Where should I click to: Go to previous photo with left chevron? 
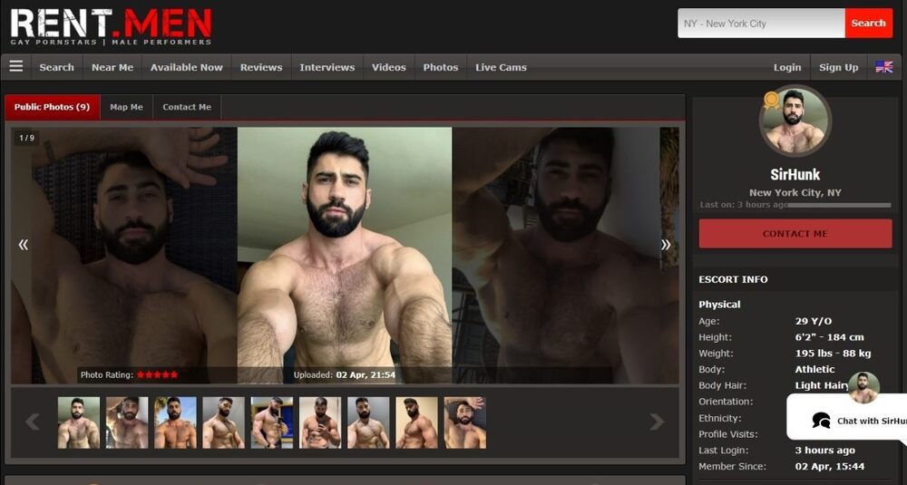coord(24,244)
